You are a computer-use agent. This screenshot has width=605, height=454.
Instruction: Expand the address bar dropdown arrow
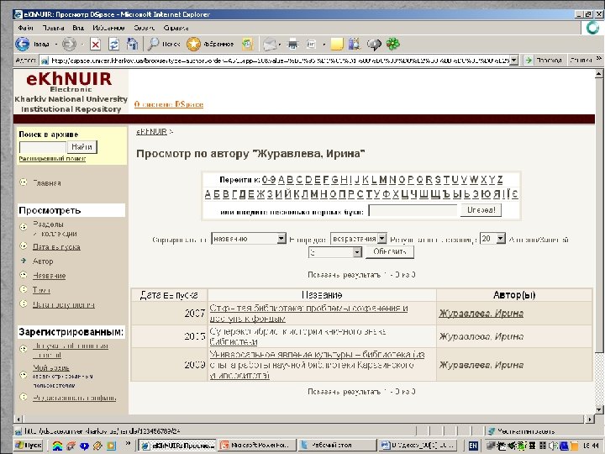coord(513,61)
